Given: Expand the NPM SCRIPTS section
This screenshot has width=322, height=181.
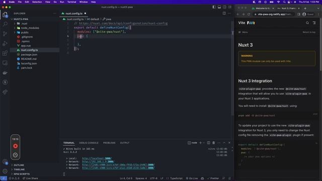Looking at the screenshot, I should tap(22, 174).
